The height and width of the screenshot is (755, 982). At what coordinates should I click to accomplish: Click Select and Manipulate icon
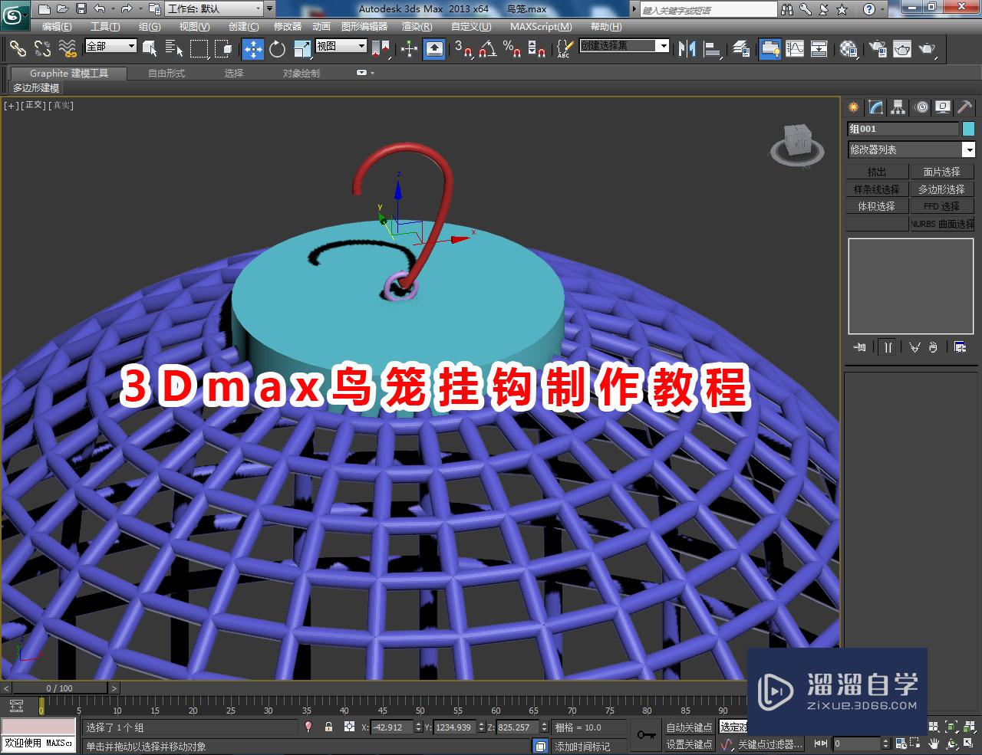tap(409, 48)
